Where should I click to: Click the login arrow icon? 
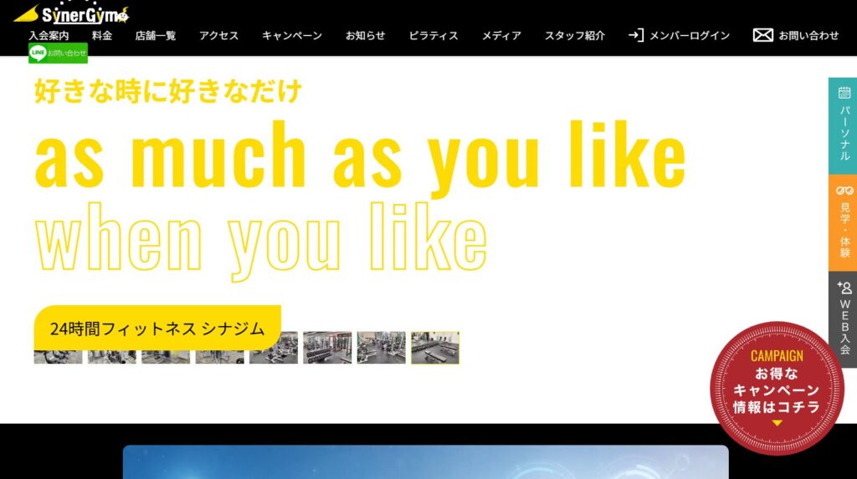[x=636, y=35]
